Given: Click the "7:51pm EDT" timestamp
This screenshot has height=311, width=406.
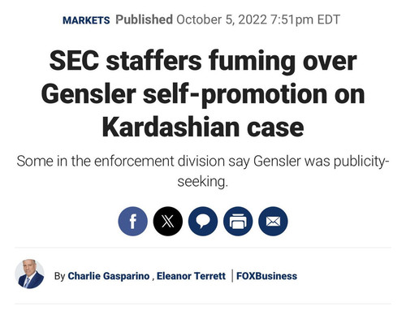Looking at the screenshot, I should (x=305, y=19).
